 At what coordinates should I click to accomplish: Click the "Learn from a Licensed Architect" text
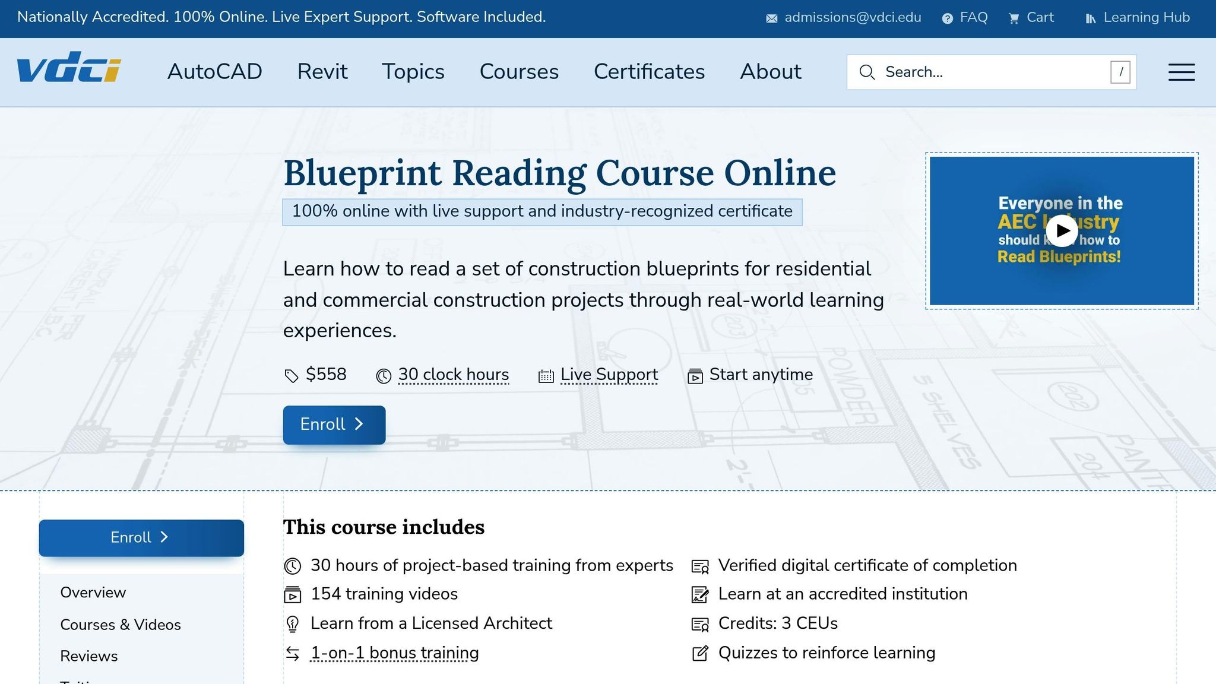pyautogui.click(x=431, y=623)
